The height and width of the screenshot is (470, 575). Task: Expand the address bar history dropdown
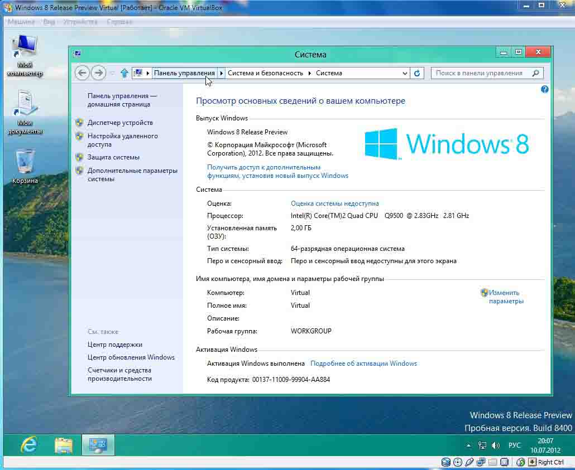pyautogui.click(x=405, y=73)
